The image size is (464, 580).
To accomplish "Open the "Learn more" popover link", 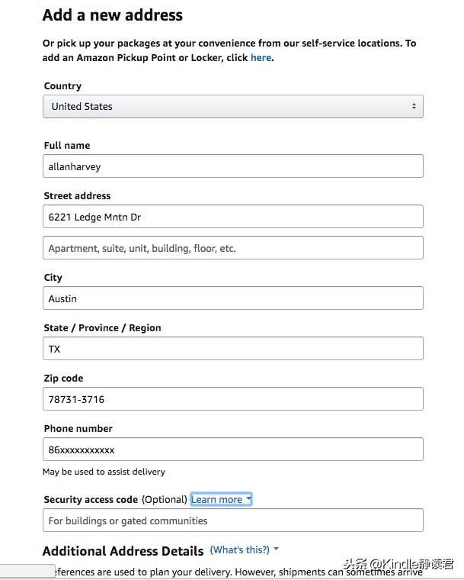I will tap(217, 500).
